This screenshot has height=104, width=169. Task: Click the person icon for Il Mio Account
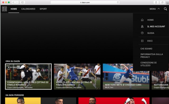(x=142, y=26)
